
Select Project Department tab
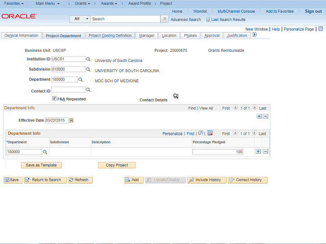pyautogui.click(x=63, y=36)
